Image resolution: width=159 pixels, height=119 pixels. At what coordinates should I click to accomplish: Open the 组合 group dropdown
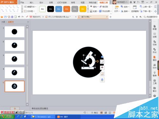tap(125, 7)
